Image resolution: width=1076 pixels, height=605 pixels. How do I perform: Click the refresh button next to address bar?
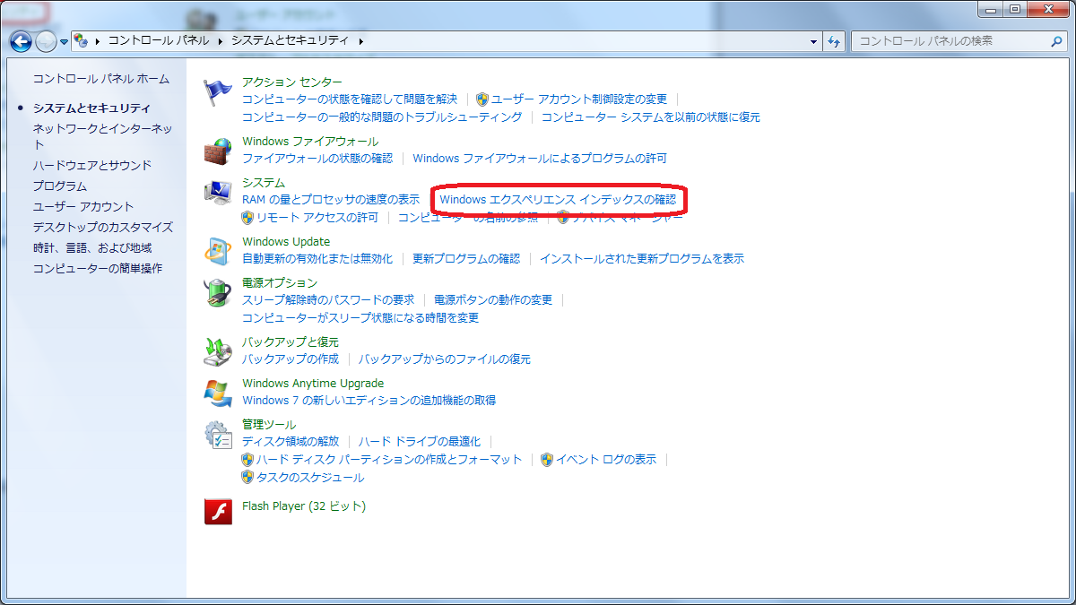click(x=835, y=41)
